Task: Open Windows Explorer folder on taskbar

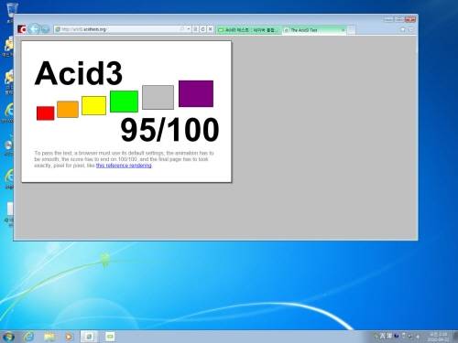Action: click(x=49, y=337)
